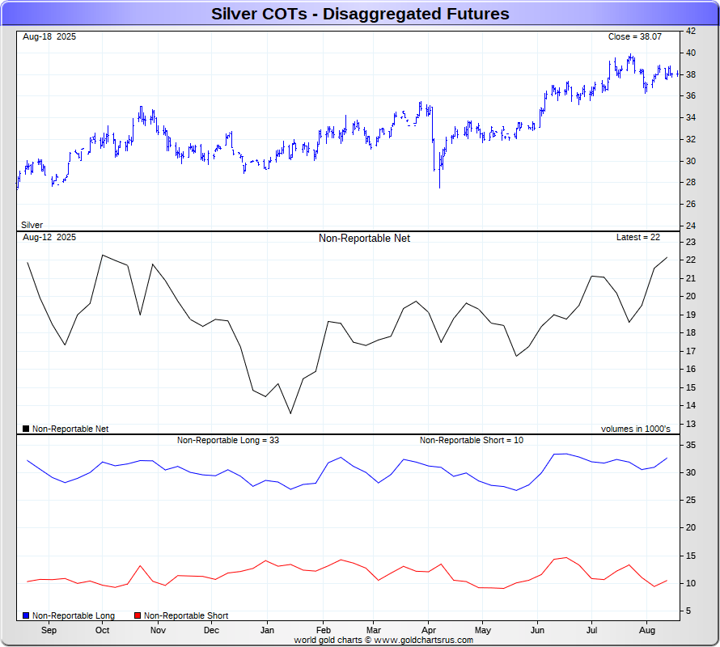The height and width of the screenshot is (647, 720).
Task: Select the "28" price axis label
Action: point(691,182)
